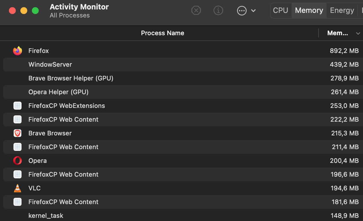Click the VLC traffic cone icon
The image size is (363, 221).
tap(18, 188)
